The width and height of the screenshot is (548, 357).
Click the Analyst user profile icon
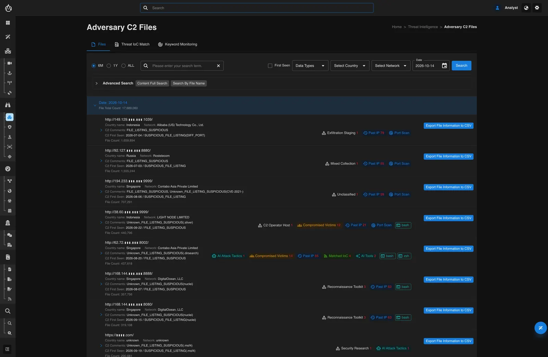pos(497,8)
